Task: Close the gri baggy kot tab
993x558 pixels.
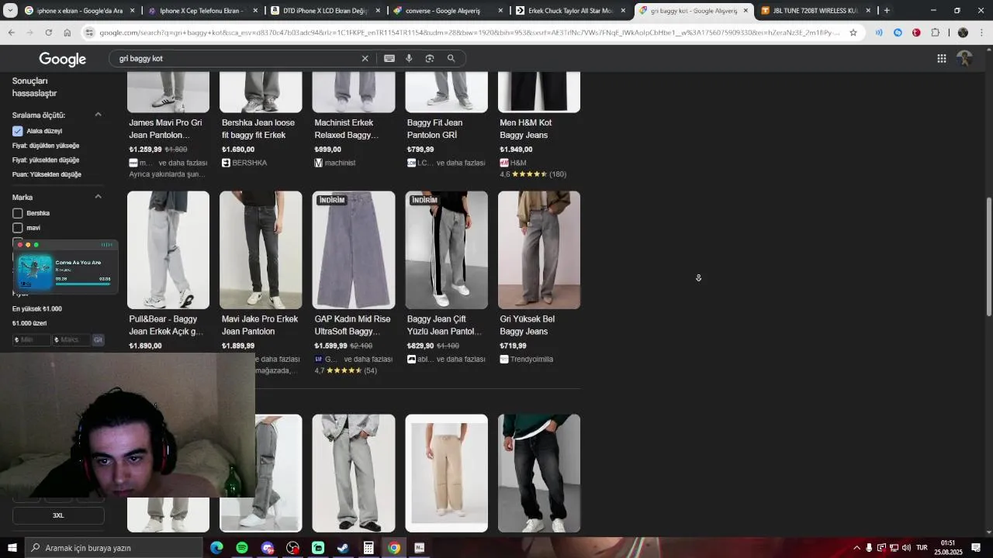Action: 746,11
